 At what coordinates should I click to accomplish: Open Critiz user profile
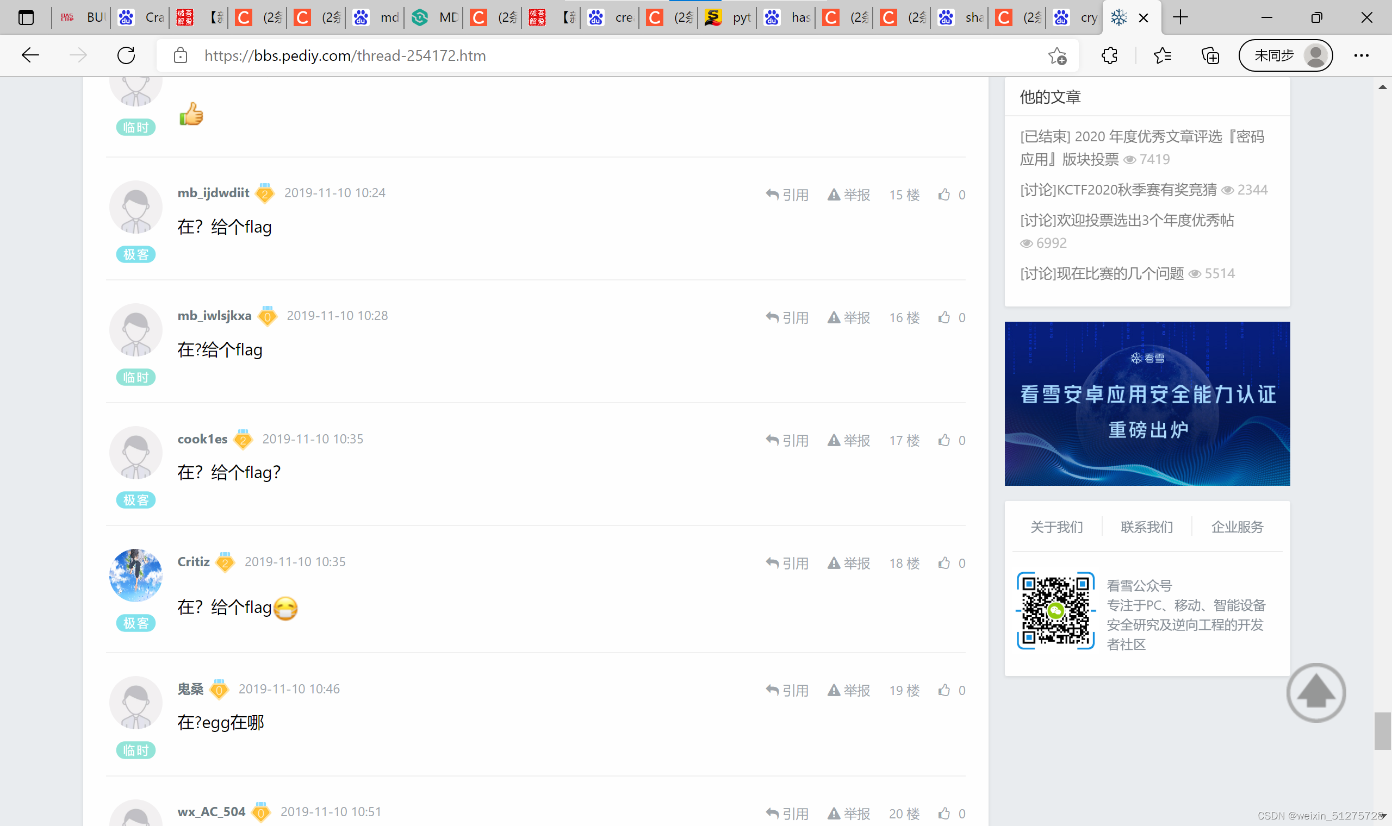193,561
